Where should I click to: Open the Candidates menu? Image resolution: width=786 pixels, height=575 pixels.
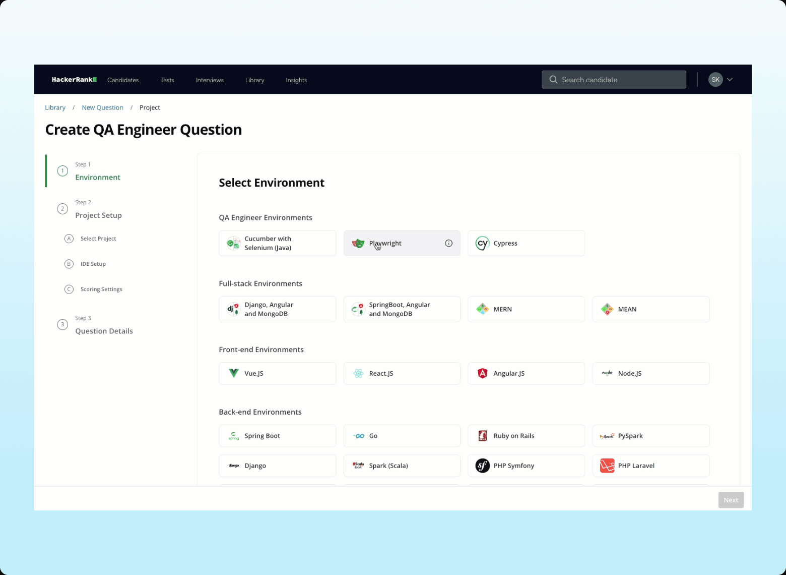coord(123,80)
